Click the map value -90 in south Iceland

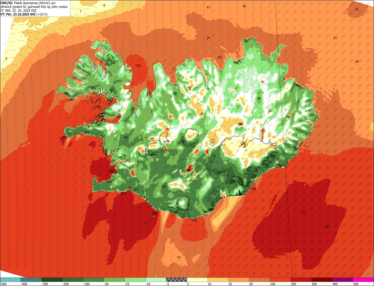click(163, 187)
